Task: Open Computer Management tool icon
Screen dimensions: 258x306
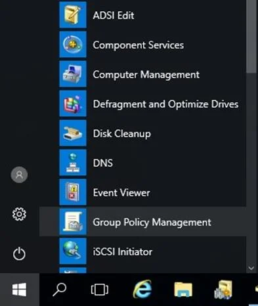Action: click(x=73, y=74)
